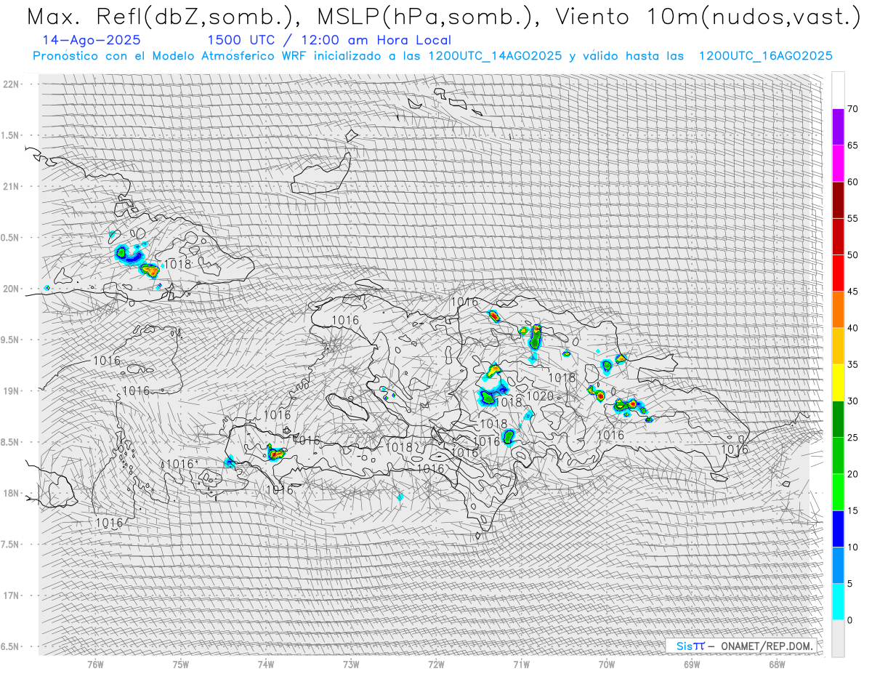Click the '18N' latitude label
The height and width of the screenshot is (674, 872).
point(11,493)
